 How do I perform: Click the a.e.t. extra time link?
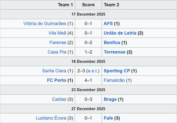pos(93,71)
